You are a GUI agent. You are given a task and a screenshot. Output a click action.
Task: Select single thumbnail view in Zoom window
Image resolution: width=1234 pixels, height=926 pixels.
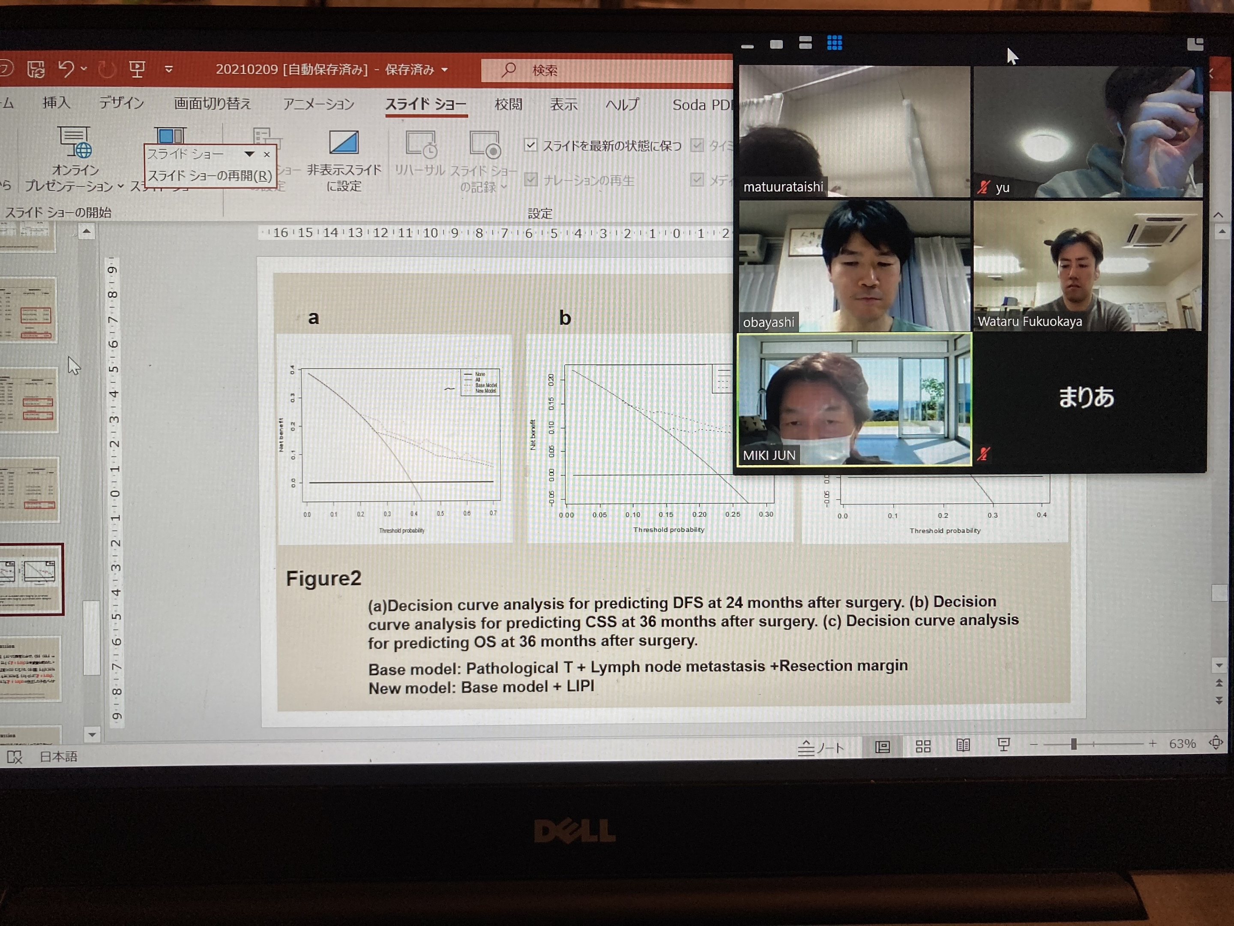point(776,44)
